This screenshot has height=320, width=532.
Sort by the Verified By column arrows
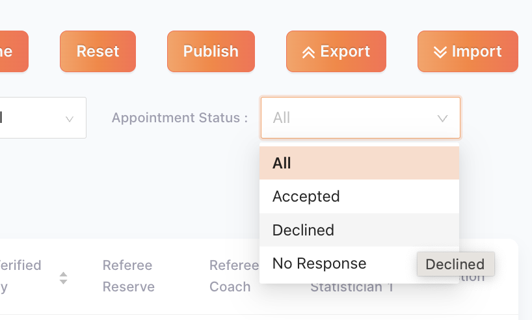click(x=63, y=278)
